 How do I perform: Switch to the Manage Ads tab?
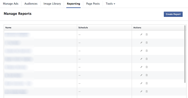point(11,4)
